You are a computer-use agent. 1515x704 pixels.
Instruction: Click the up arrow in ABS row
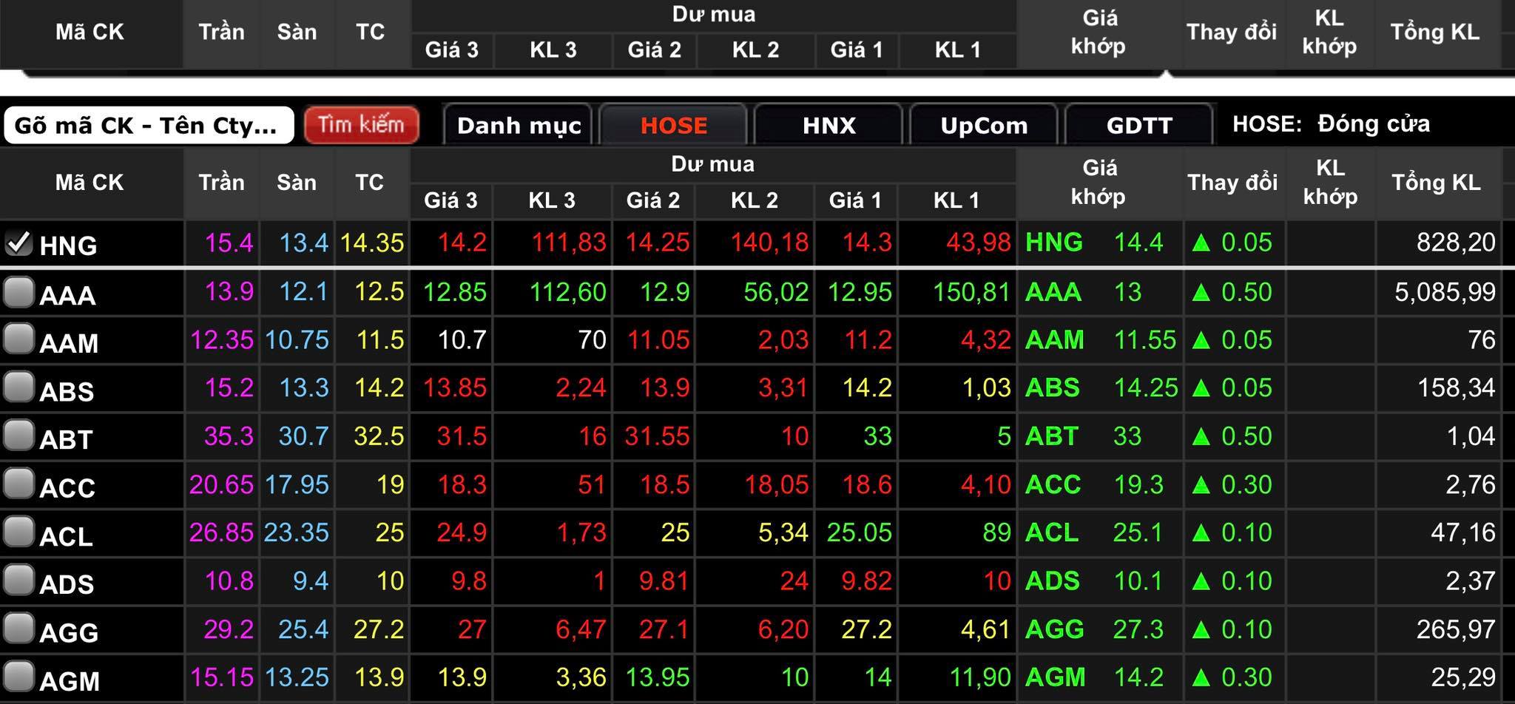click(x=1201, y=388)
